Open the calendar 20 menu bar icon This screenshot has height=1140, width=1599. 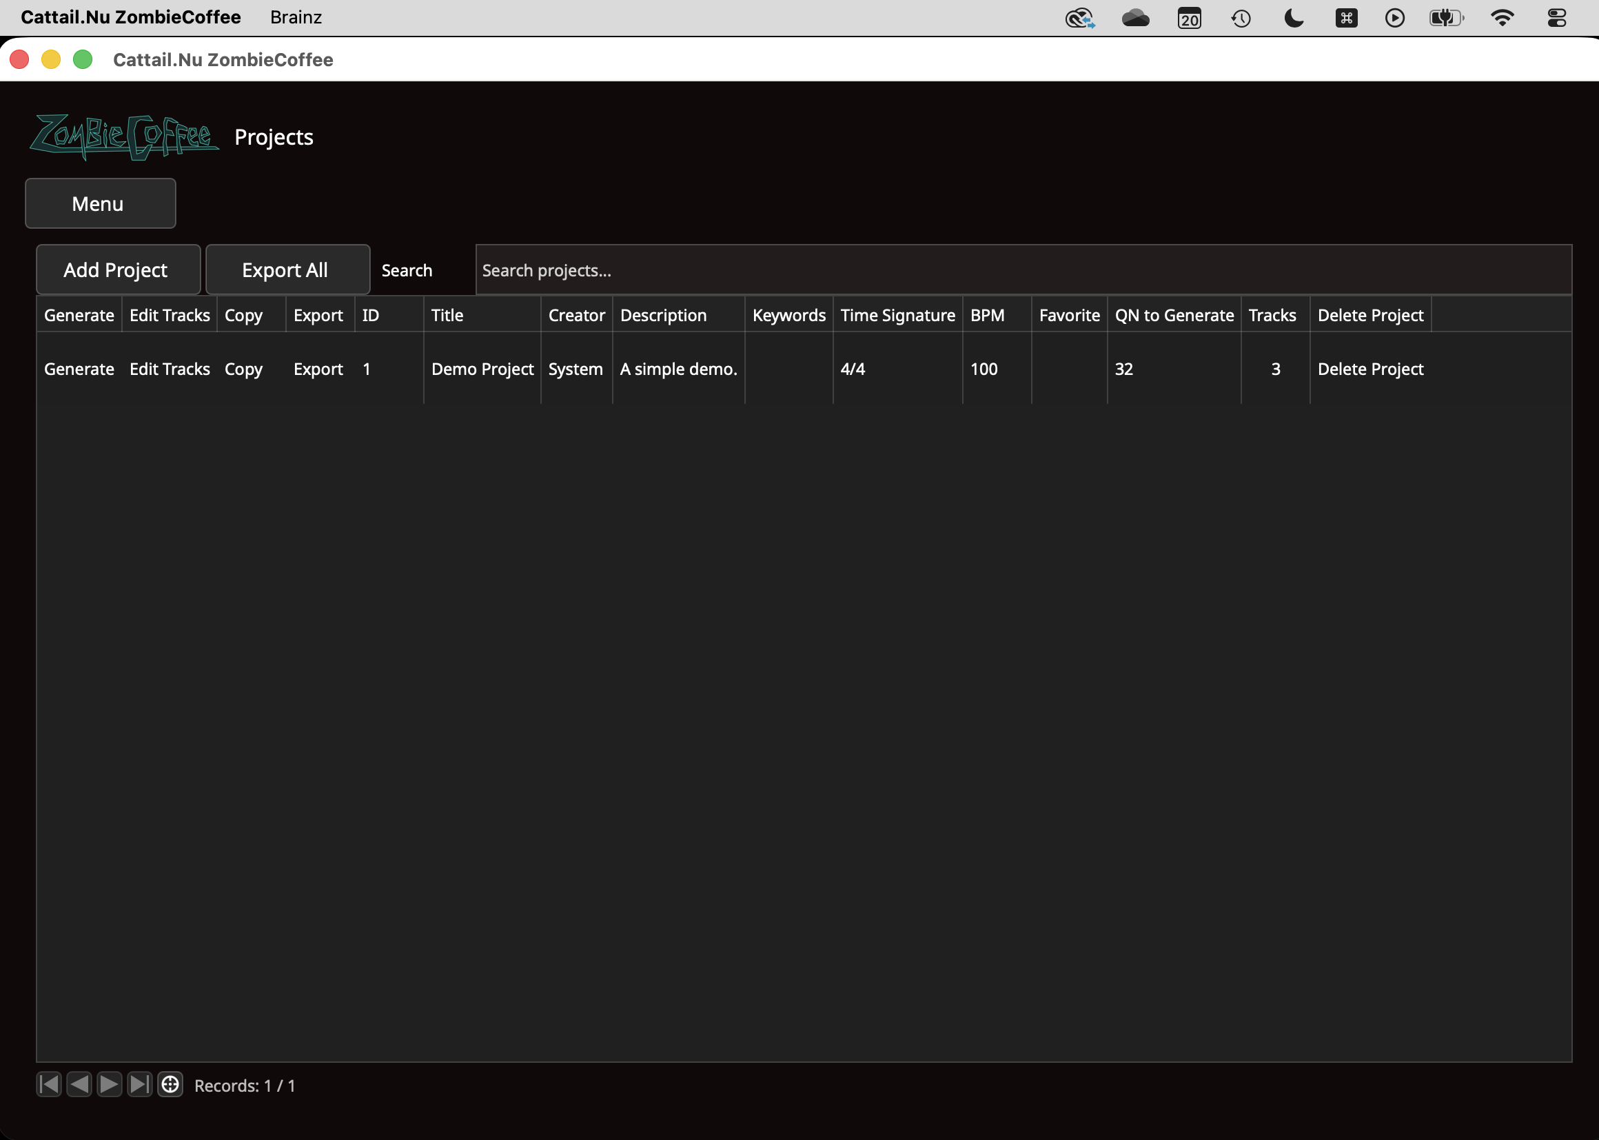[1189, 17]
